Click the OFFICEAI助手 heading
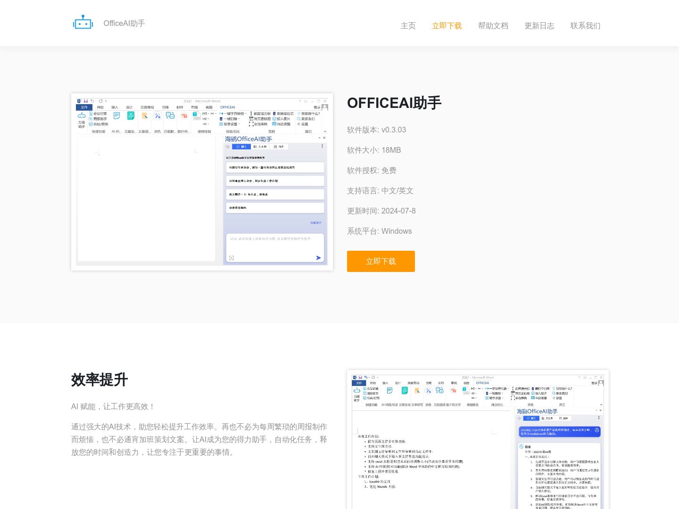 (394, 103)
